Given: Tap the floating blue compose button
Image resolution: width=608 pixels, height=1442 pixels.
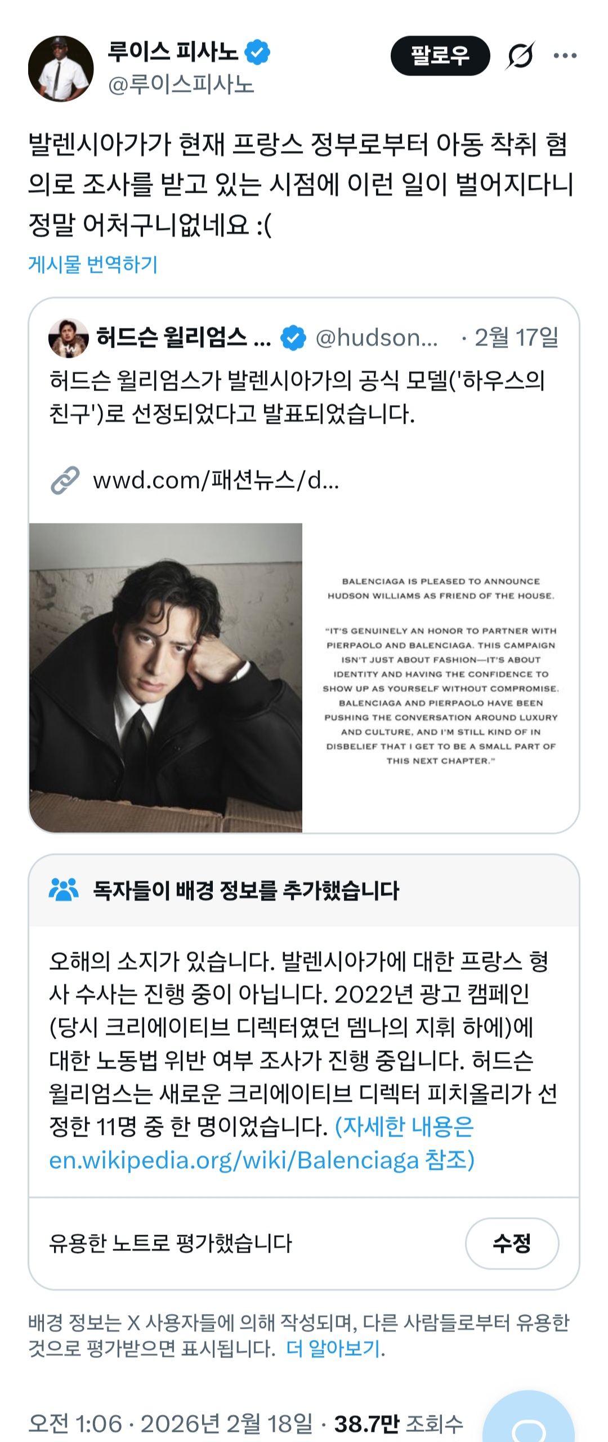Looking at the screenshot, I should coord(529,1417).
